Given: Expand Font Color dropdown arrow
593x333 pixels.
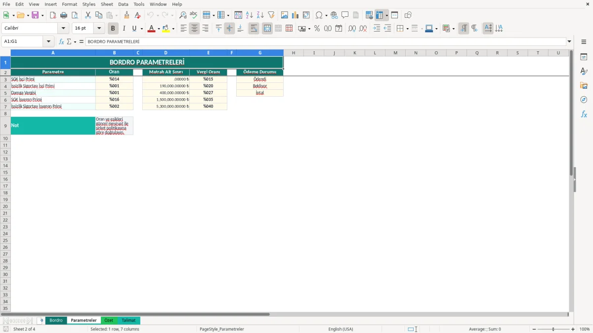Looking at the screenshot, I should click(x=159, y=29).
